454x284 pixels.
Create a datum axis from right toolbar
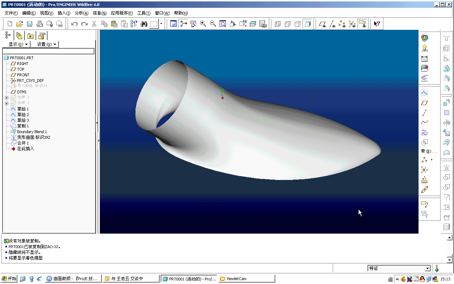[x=425, y=113]
